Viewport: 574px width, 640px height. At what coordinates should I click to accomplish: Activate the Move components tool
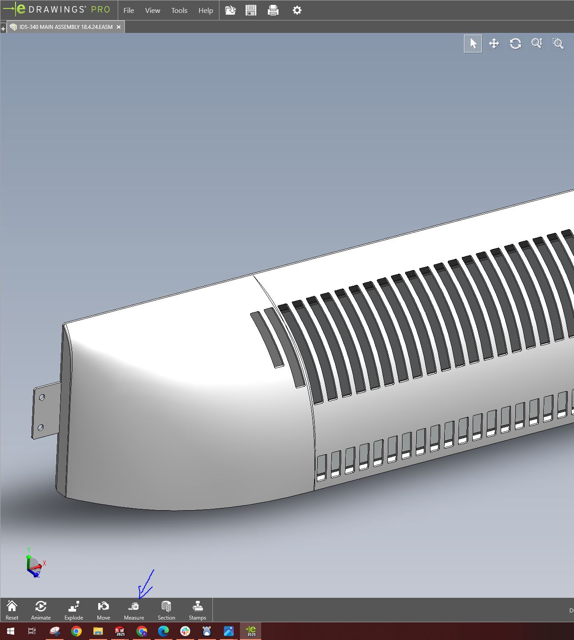(103, 610)
